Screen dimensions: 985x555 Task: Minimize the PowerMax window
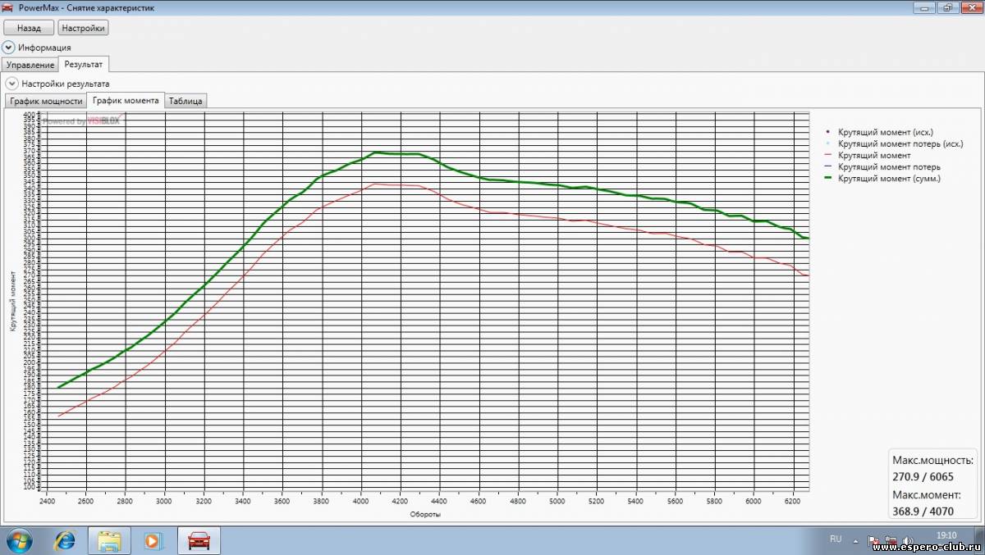[924, 7]
